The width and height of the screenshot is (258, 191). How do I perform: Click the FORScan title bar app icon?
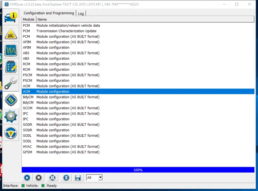pos(6,4)
